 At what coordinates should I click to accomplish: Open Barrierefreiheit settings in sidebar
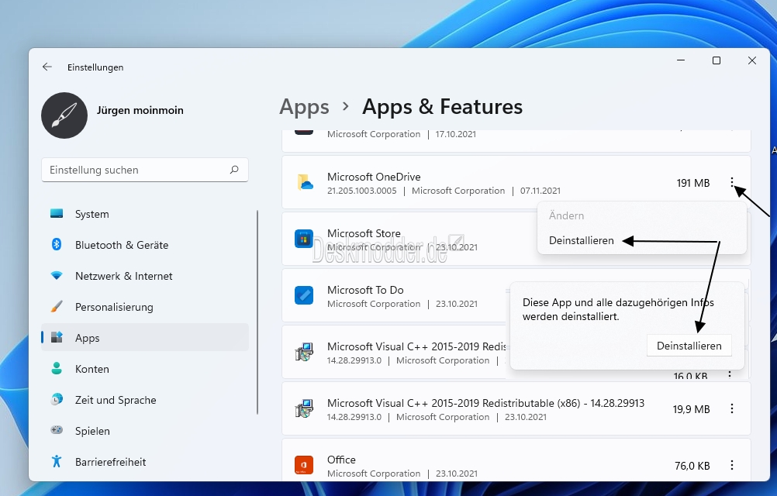pos(145,462)
